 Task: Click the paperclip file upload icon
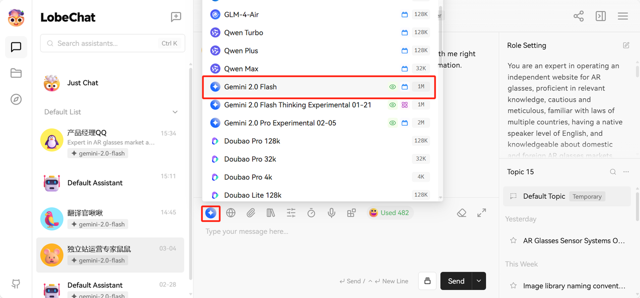click(250, 213)
